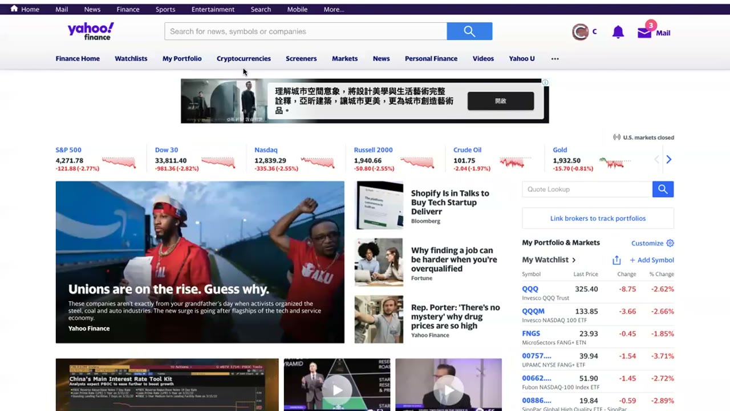Open Personal Finance section
Image resolution: width=730 pixels, height=411 pixels.
[x=431, y=59]
